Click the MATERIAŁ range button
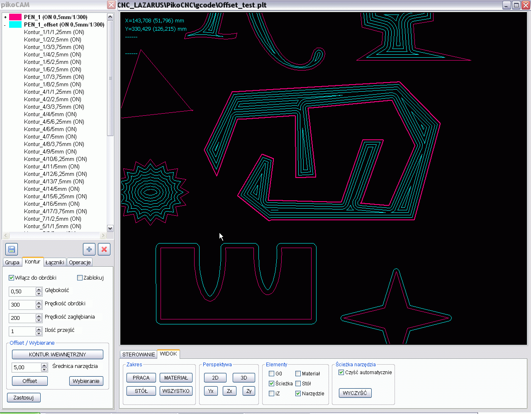The width and height of the screenshot is (531, 414). [x=176, y=377]
